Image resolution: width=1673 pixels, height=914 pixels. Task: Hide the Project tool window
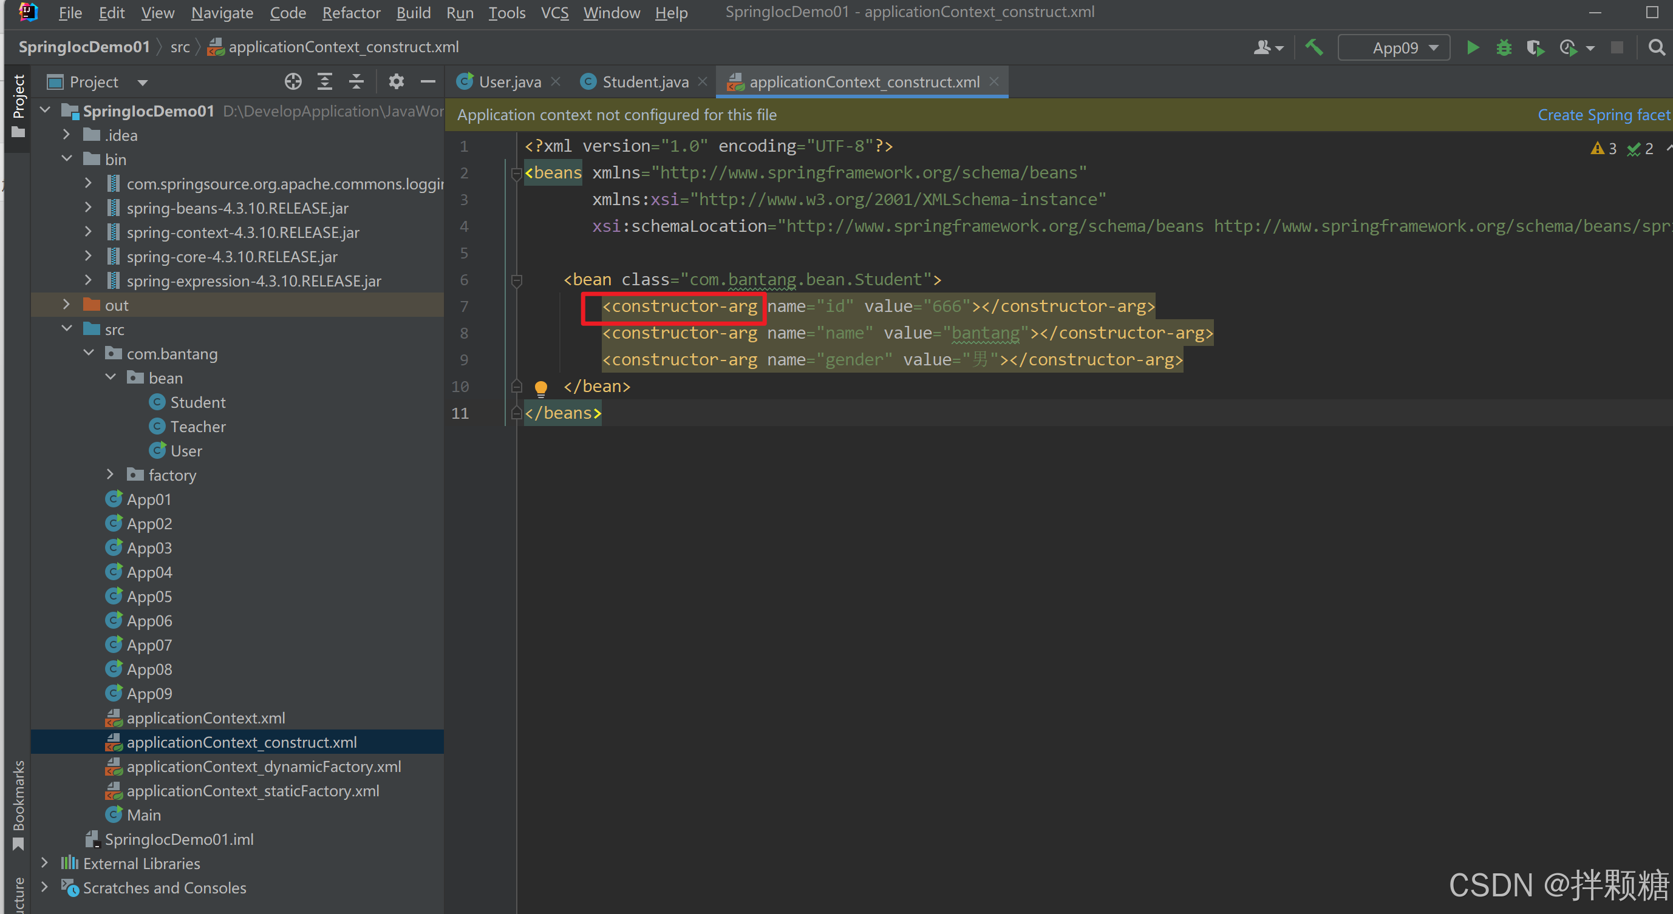[x=428, y=82]
